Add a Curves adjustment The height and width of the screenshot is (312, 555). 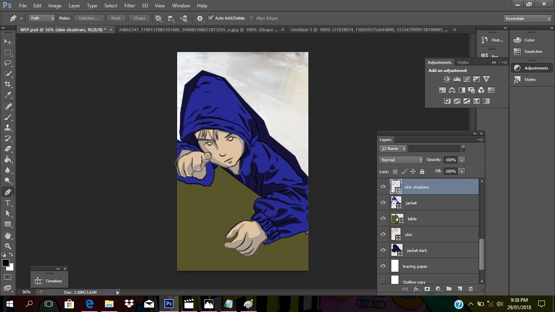tap(467, 79)
